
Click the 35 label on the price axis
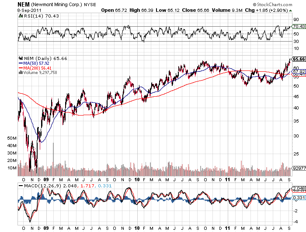296,121
